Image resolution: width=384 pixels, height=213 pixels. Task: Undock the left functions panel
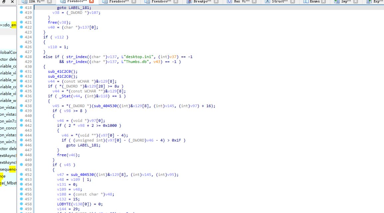point(4,2)
